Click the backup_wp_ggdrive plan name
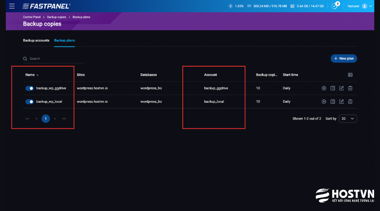Viewport: 380px width, 211px height. point(51,88)
